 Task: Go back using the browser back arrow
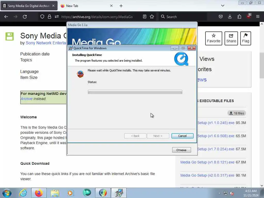point(6,17)
